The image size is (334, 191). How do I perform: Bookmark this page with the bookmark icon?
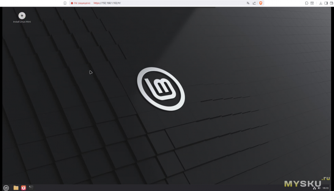tap(65, 3)
